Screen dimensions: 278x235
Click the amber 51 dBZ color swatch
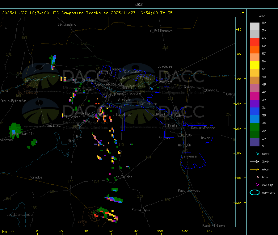click(x=255, y=73)
